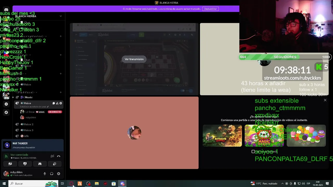Share your screen button
This screenshot has height=187, width=333.
[x=25, y=164]
